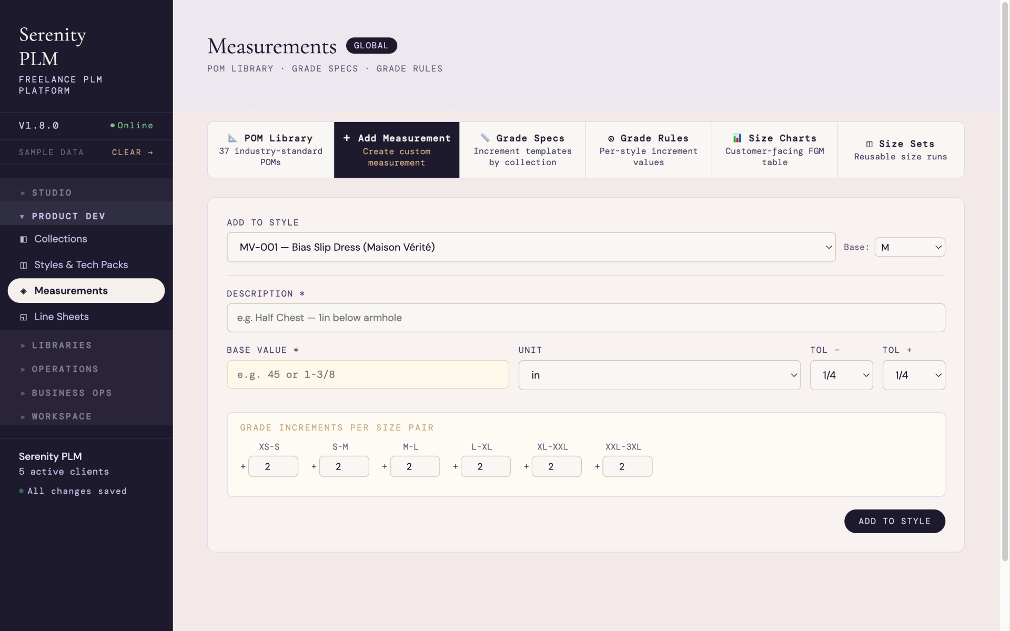1010x631 pixels.
Task: Open the Base size dropdown
Action: [x=910, y=247]
